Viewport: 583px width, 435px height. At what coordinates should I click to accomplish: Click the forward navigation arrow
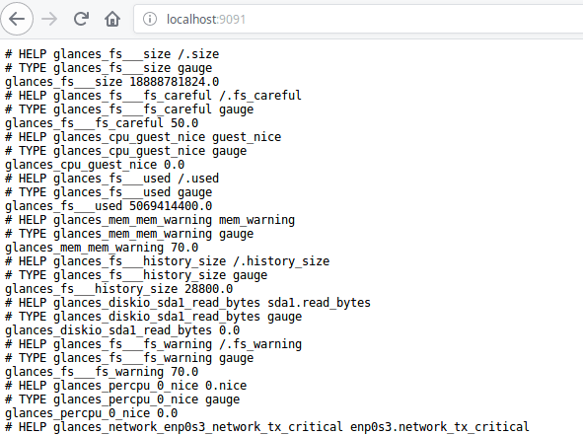pyautogui.click(x=49, y=19)
